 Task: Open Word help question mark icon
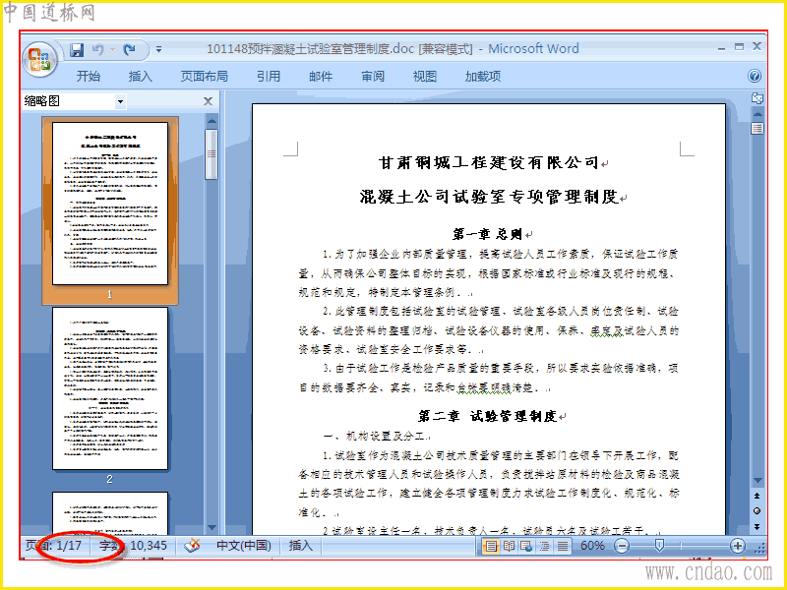pyautogui.click(x=755, y=77)
